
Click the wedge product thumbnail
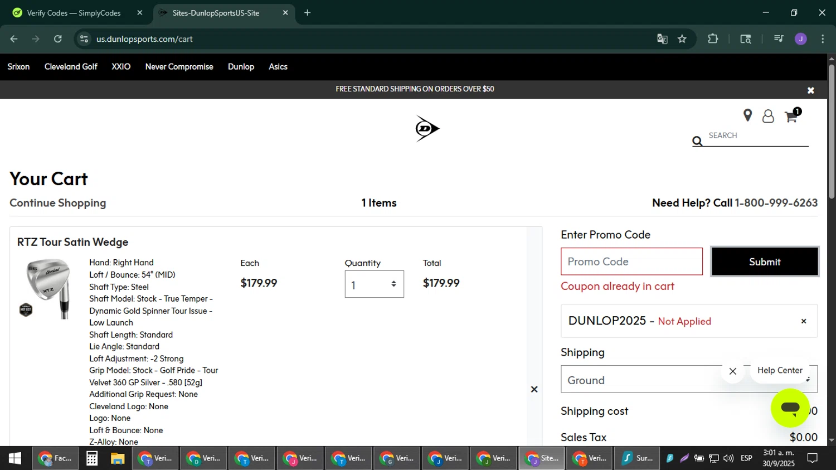coord(47,289)
